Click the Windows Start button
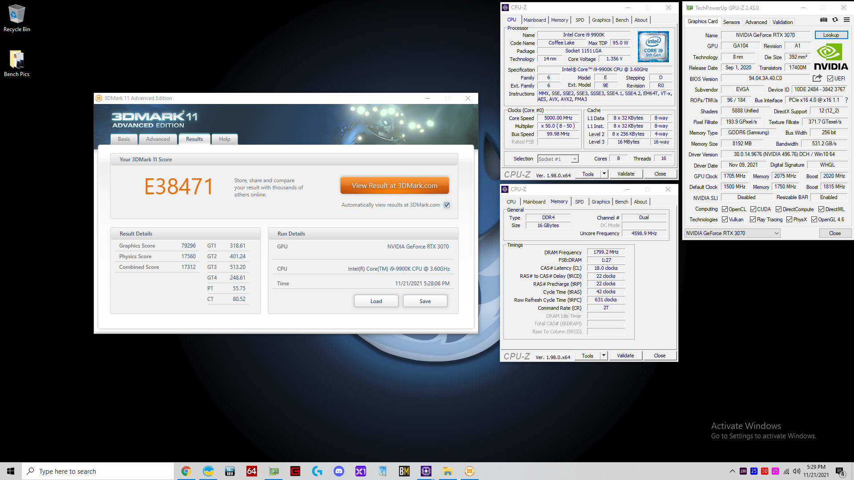This screenshot has width=854, height=480. (x=11, y=471)
